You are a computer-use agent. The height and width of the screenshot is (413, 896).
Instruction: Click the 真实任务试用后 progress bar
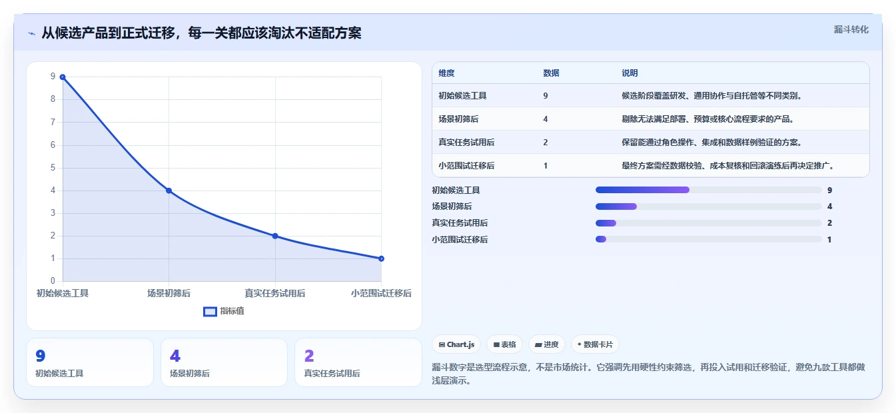click(x=708, y=222)
